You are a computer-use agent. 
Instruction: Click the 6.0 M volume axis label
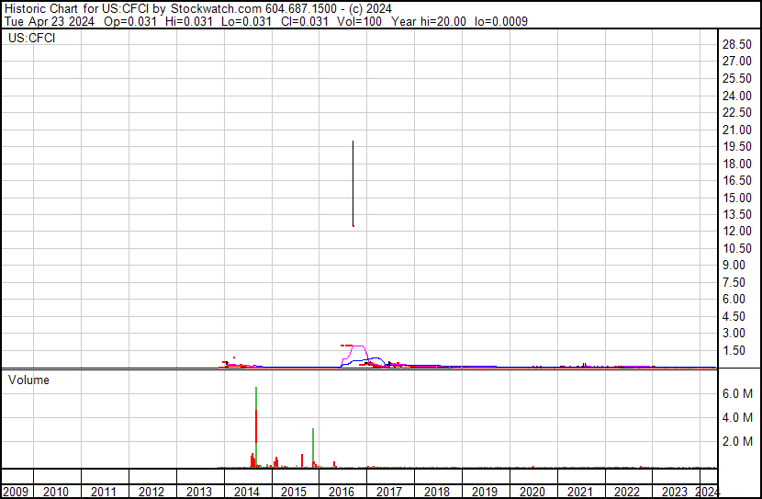[738, 393]
